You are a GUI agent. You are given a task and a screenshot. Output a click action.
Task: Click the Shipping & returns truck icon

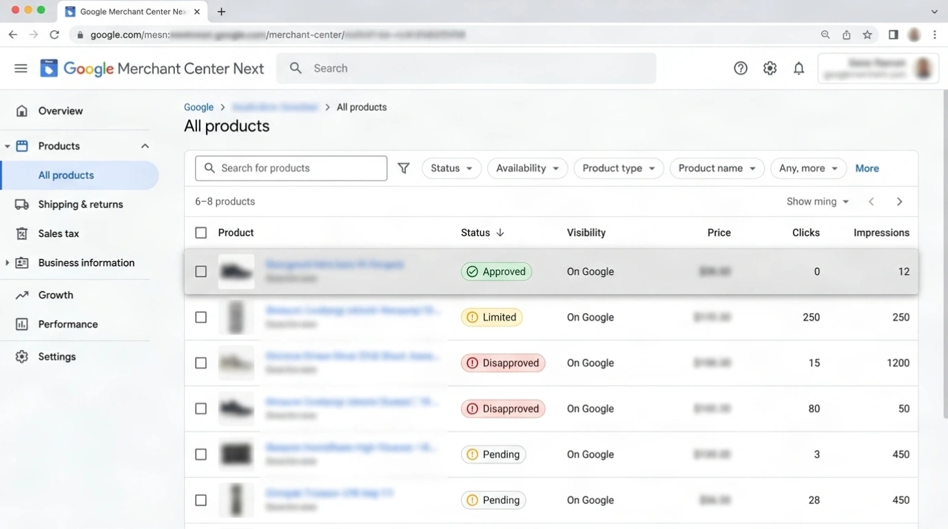tap(22, 205)
